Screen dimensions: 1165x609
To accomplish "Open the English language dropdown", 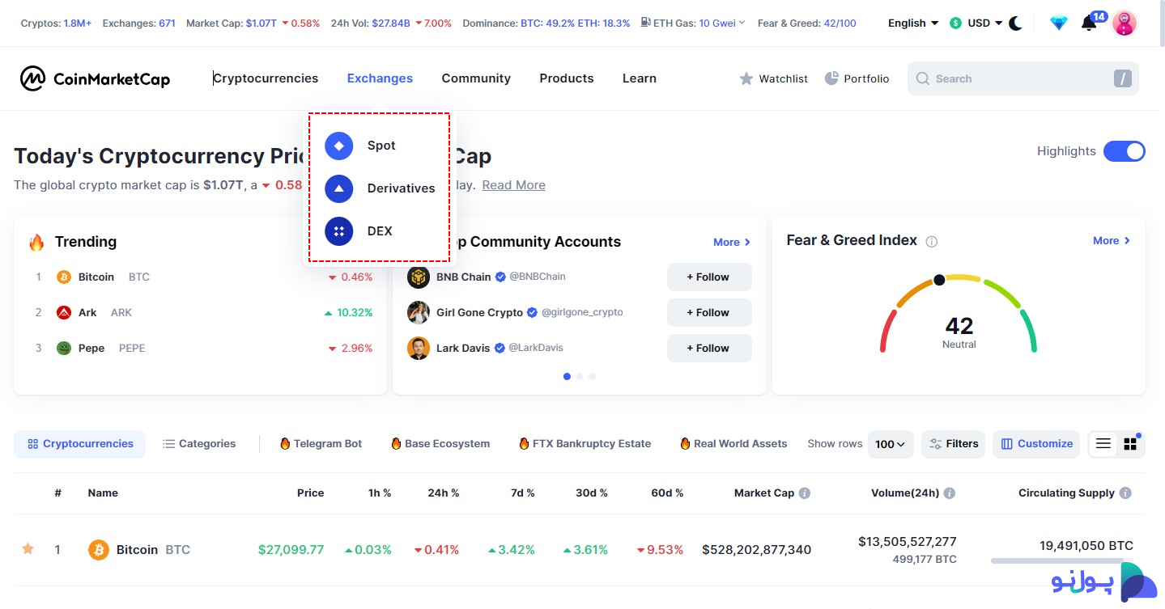I will (913, 23).
